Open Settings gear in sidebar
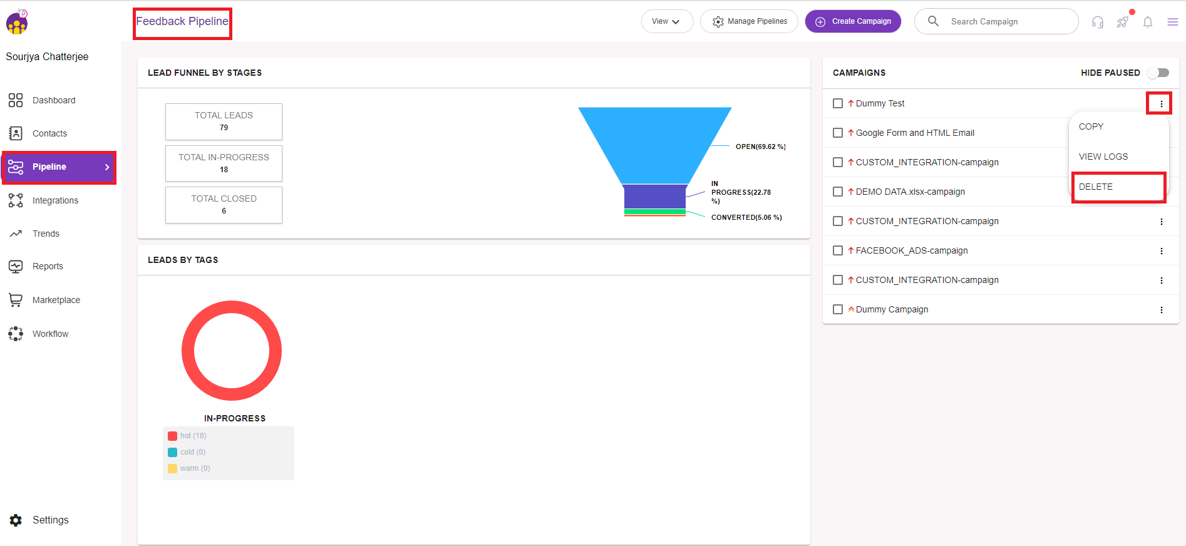Viewport: 1186px width, 546px height. (16, 520)
